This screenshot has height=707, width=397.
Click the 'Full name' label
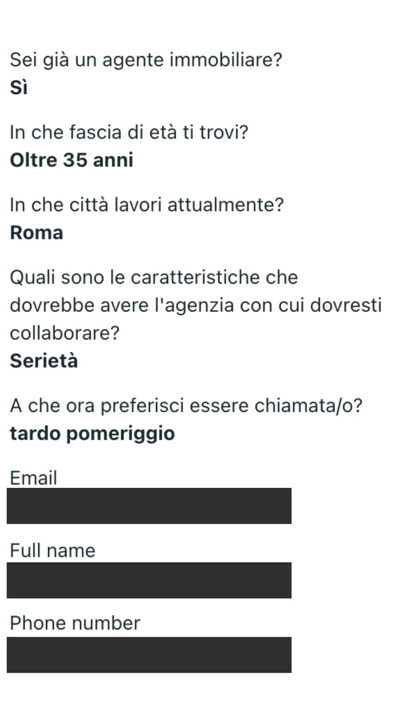pos(53,551)
